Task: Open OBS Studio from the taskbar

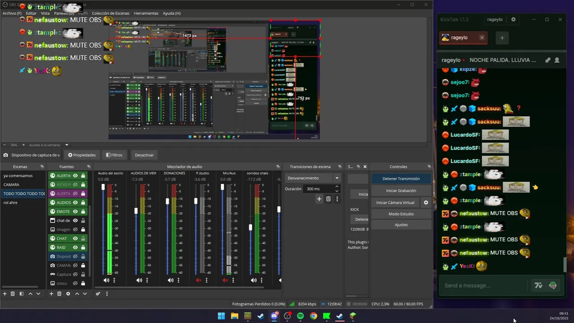Action: [x=287, y=316]
